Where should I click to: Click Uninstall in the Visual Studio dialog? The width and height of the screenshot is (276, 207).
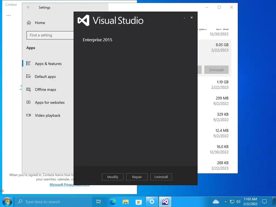coord(161,177)
